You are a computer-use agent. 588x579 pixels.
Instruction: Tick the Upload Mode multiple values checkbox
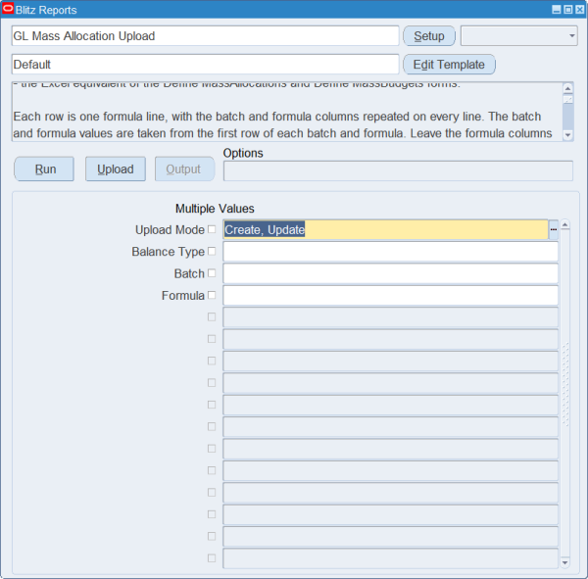coord(212,229)
